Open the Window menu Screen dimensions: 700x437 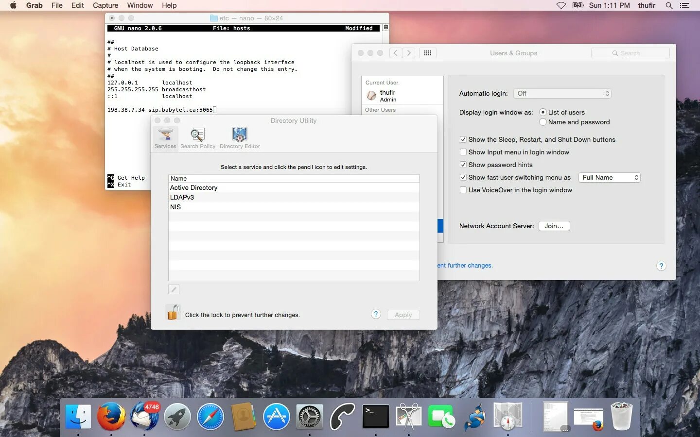(x=140, y=5)
